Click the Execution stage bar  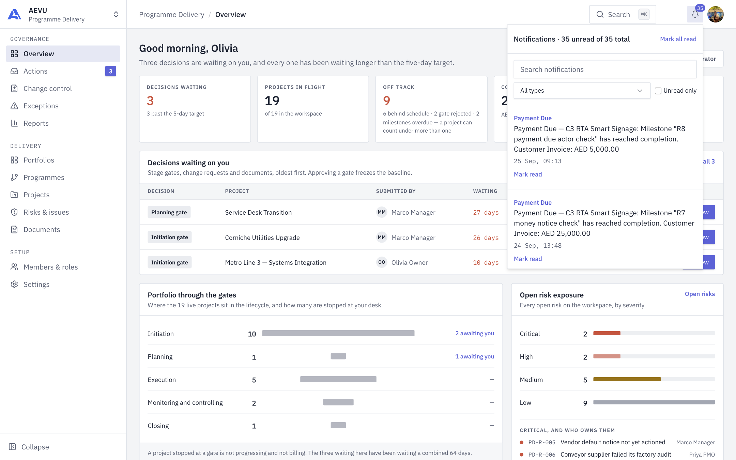pyautogui.click(x=338, y=379)
